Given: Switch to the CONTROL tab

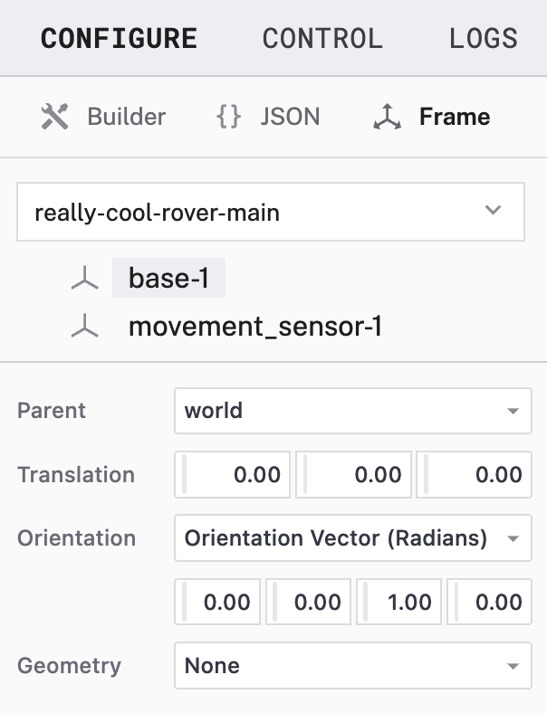Looking at the screenshot, I should tap(322, 39).
